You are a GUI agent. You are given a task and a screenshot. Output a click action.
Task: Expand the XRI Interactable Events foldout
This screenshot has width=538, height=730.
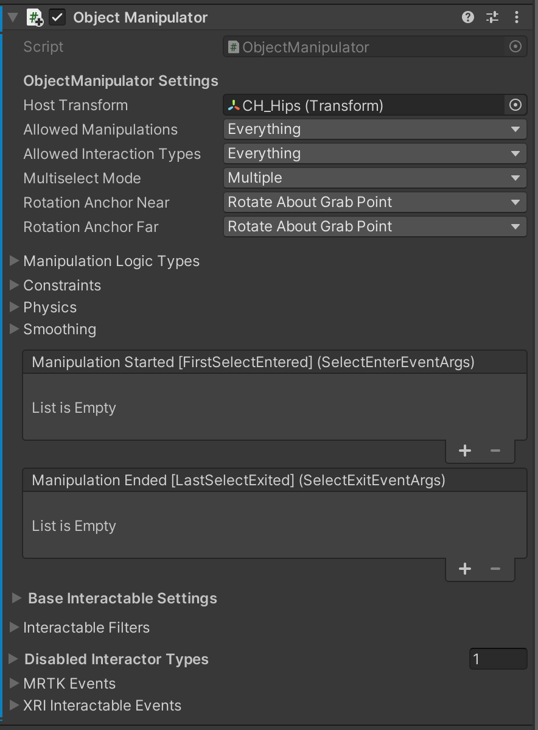pos(15,706)
